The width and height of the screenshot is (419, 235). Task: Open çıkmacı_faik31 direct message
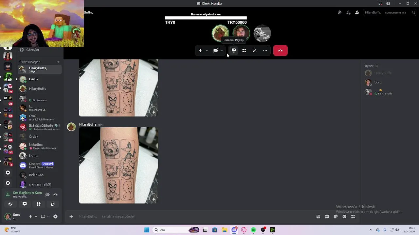tap(40, 184)
